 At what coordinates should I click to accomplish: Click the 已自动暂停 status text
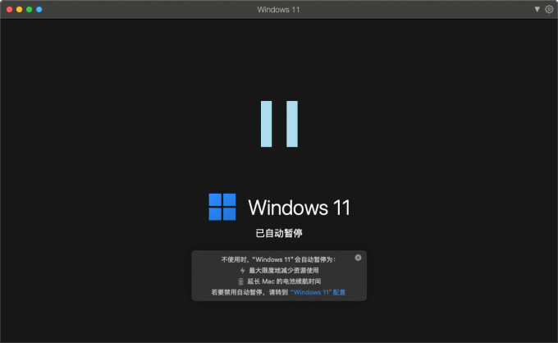[x=279, y=233]
